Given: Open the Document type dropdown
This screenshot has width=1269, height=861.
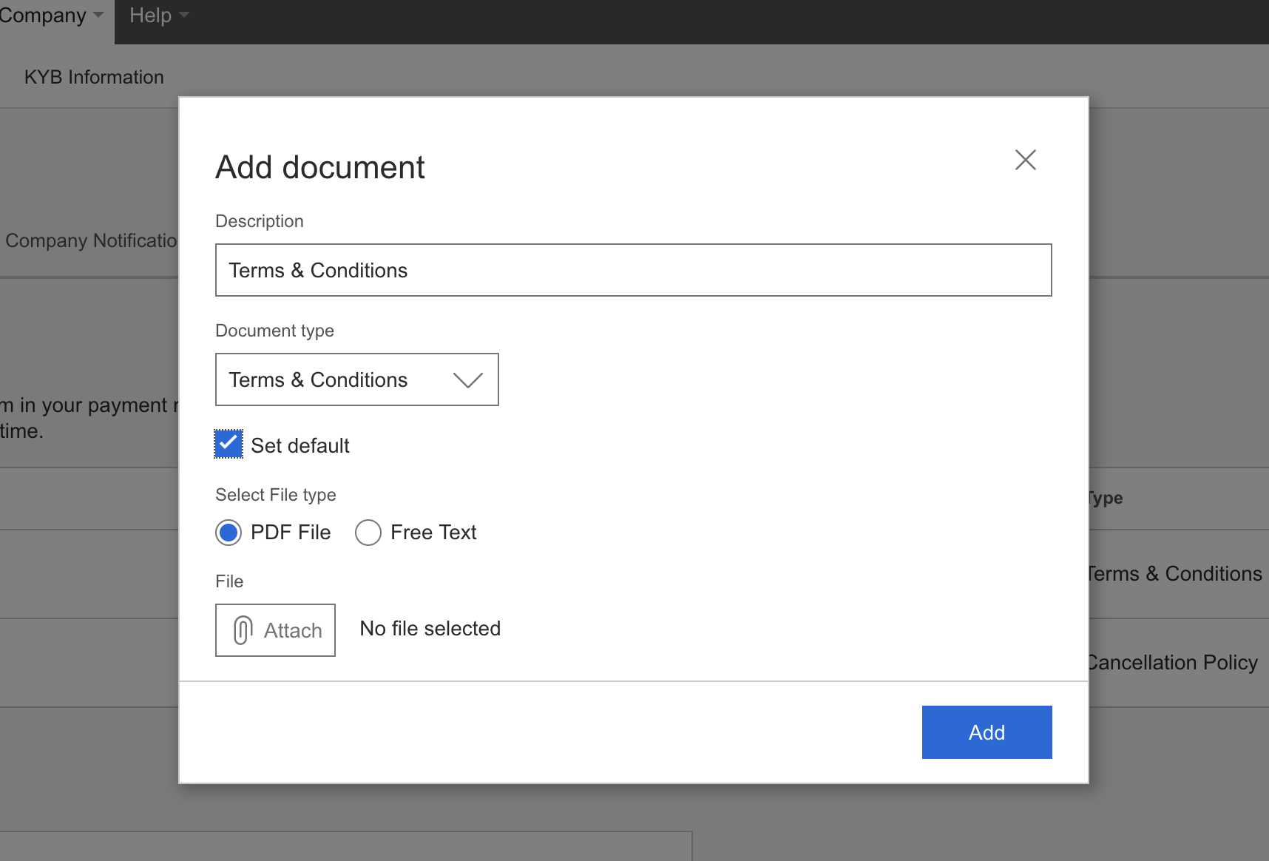Looking at the screenshot, I should [x=356, y=379].
